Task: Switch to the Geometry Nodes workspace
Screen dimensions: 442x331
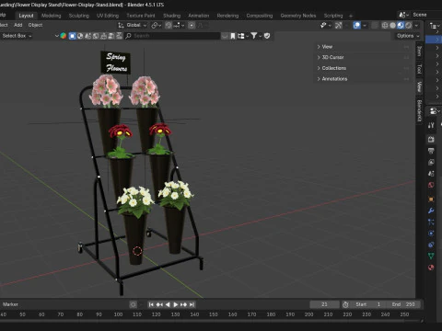Action: click(x=297, y=16)
